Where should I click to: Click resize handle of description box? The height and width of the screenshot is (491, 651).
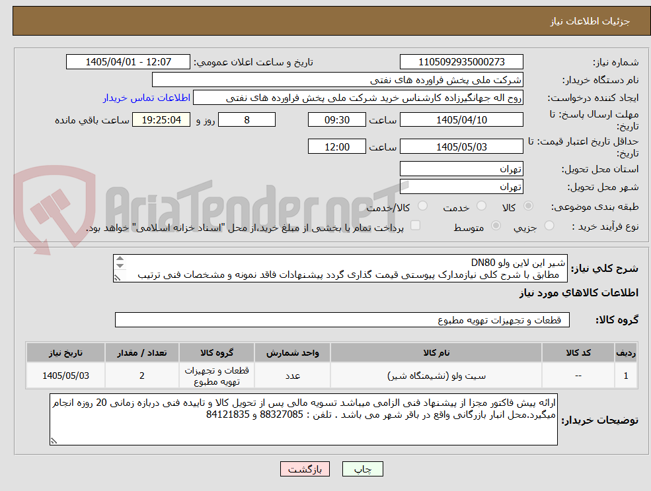[x=118, y=278]
